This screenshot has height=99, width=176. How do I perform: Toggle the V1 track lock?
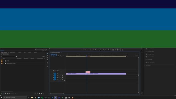(53, 74)
